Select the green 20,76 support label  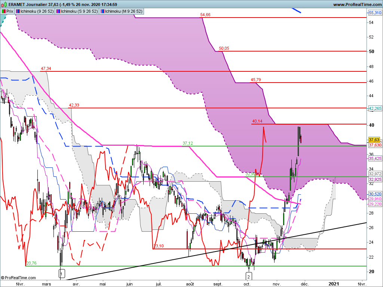(31, 263)
